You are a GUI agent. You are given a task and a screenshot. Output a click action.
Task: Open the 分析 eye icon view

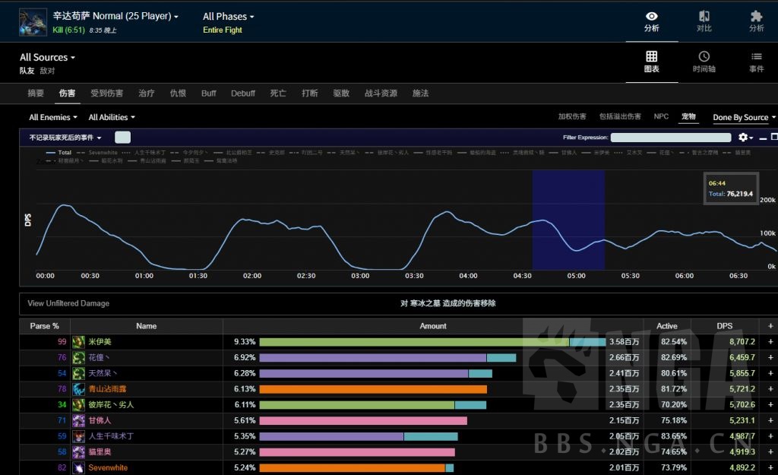(651, 21)
